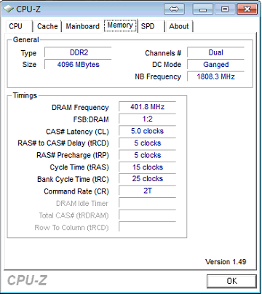
Task: Click the DRAM Frequency value 401.8 MHz
Action: pos(147,107)
